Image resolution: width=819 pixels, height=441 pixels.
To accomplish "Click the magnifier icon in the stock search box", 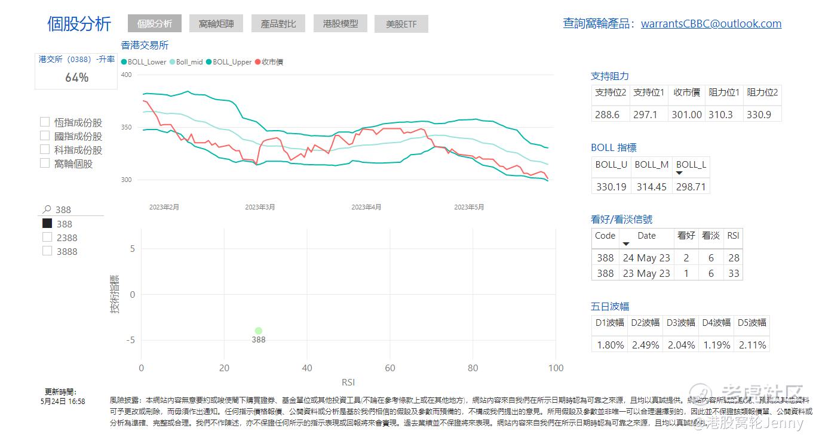I will click(x=45, y=209).
